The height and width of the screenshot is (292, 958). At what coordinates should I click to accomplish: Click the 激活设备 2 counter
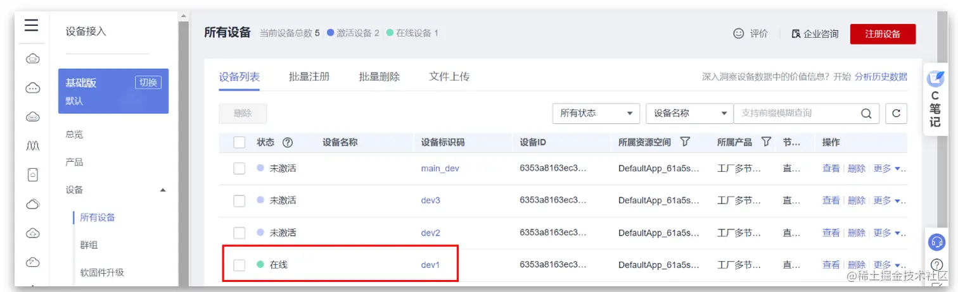pyautogui.click(x=353, y=33)
